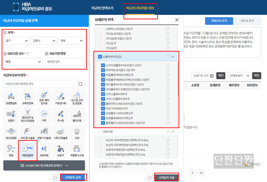Screen dimensions: 267x182
Task: Collapse the 일본뇌염 section chevron
Action: click(x=173, y=131)
